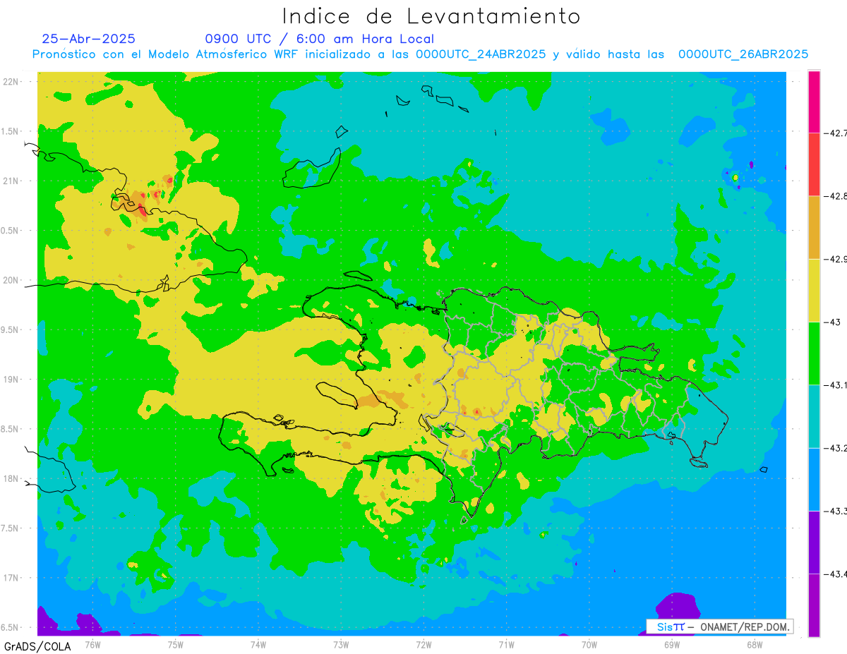The height and width of the screenshot is (654, 847).
Task: Click the '73W' longitude label
Action: click(341, 643)
